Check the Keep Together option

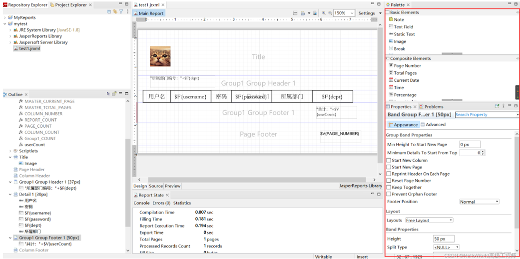coord(389,188)
